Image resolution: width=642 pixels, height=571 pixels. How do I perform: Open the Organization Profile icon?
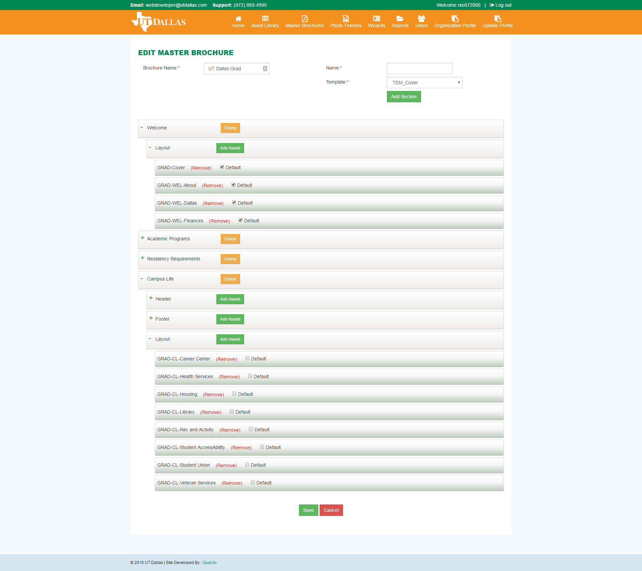(x=455, y=19)
